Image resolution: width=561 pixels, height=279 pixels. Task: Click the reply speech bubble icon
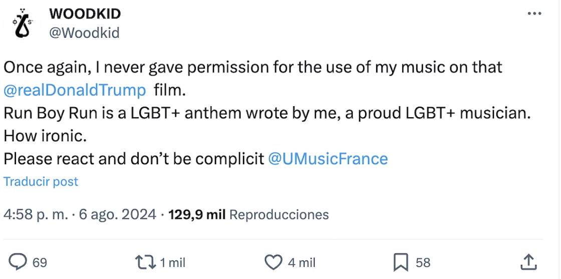coord(19,262)
